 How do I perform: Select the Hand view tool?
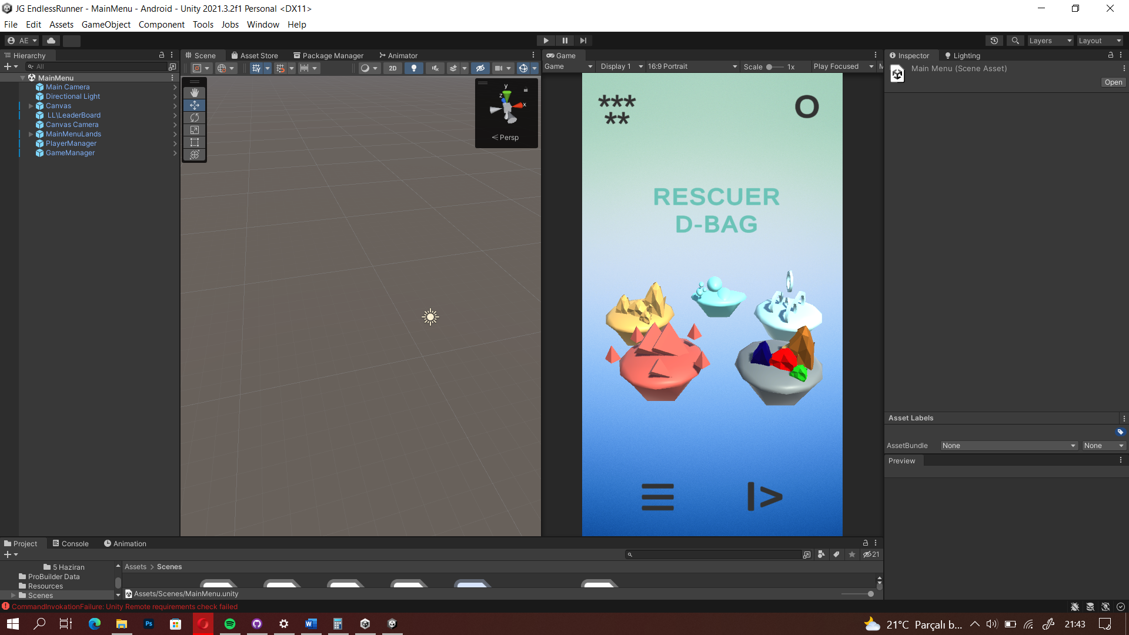[x=195, y=93]
